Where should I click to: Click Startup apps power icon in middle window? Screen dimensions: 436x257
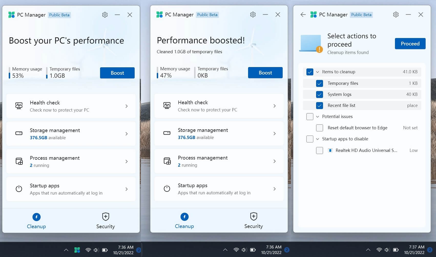point(167,189)
